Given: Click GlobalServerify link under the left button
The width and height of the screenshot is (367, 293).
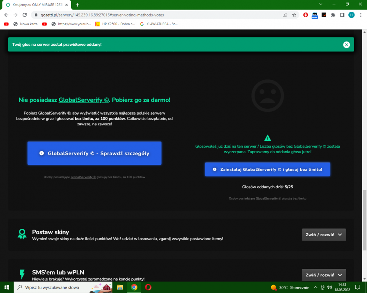Looking at the screenshot, I should (x=83, y=177).
